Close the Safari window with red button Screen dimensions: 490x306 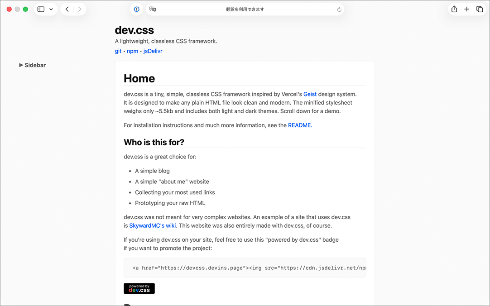pyautogui.click(x=10, y=10)
